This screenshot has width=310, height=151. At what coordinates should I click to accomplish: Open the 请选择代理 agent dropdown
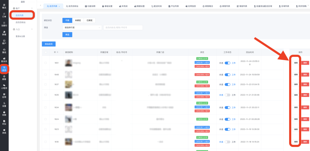pos(82,27)
